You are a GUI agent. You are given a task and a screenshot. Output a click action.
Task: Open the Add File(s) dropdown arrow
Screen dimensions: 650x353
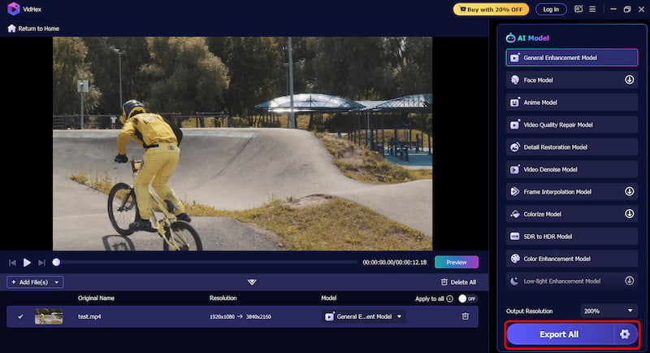[x=56, y=282]
